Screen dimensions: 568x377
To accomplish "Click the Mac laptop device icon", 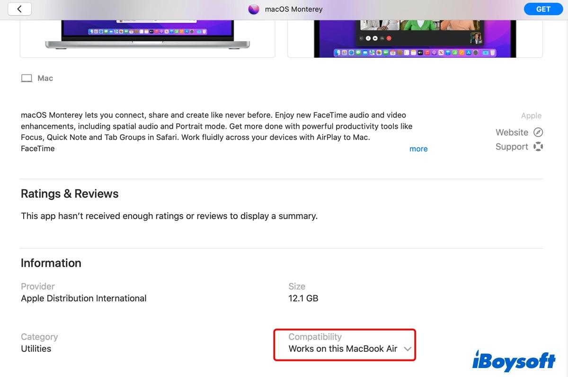I will [x=27, y=79].
